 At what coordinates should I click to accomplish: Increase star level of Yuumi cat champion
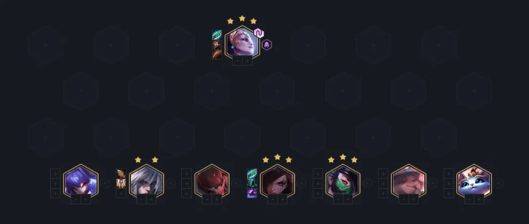(x=479, y=199)
